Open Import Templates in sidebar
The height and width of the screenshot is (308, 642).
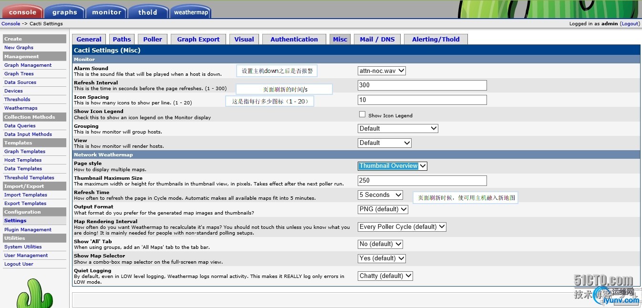(26, 195)
